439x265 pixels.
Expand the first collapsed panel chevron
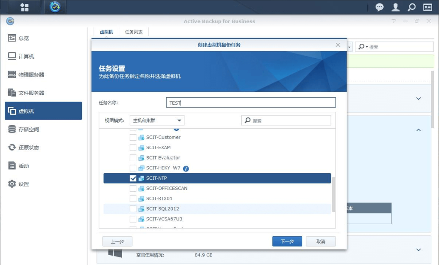tap(418, 99)
